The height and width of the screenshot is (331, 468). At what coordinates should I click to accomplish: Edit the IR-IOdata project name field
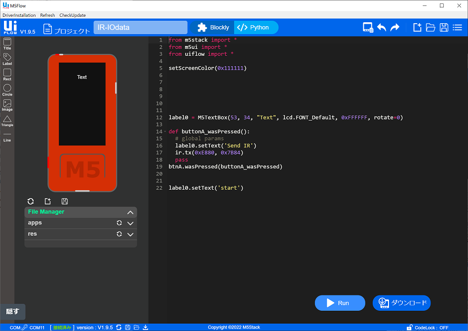[x=140, y=28]
